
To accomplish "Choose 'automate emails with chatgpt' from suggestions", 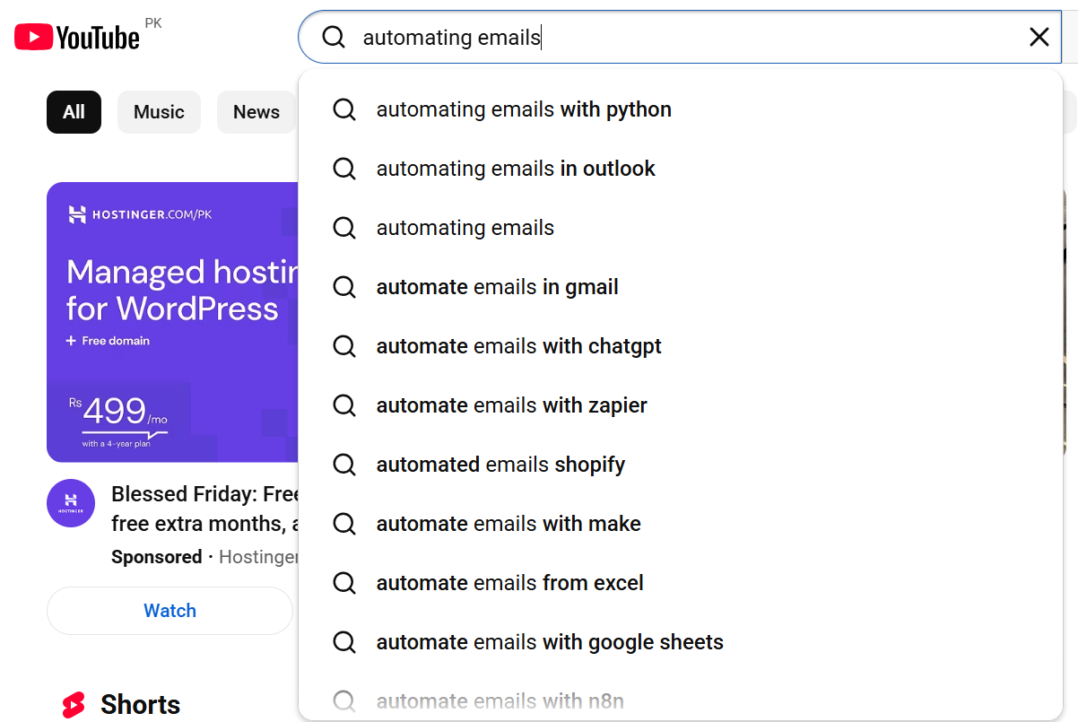I will (x=519, y=346).
